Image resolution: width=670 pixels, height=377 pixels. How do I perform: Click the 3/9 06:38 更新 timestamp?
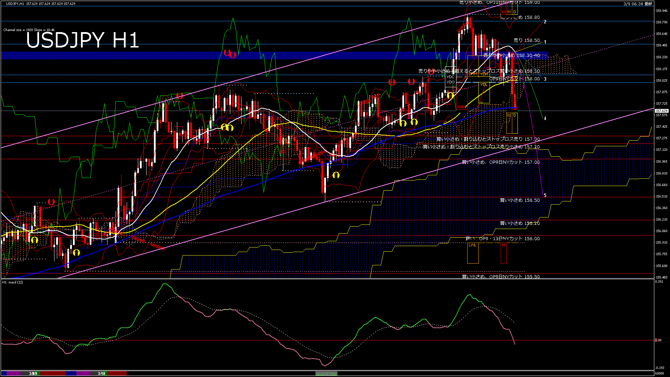tap(638, 4)
